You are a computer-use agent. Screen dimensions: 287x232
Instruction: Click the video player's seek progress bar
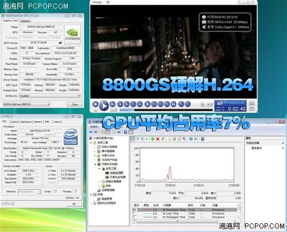tap(166, 110)
